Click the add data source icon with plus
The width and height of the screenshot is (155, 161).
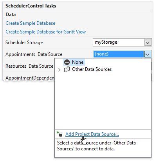coord(59,134)
